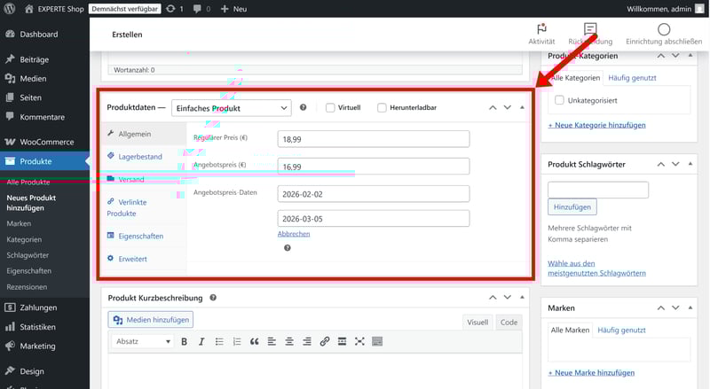Open the Aktivität flag icon
This screenshot has height=389, width=710.
(541, 30)
